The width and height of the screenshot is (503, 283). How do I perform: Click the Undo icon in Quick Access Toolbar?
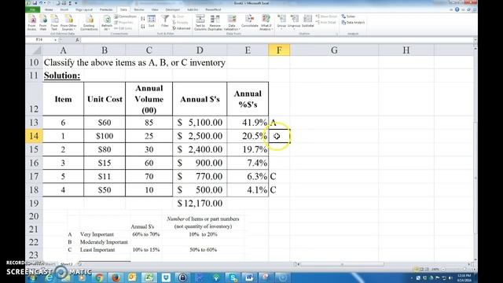[x=41, y=3]
